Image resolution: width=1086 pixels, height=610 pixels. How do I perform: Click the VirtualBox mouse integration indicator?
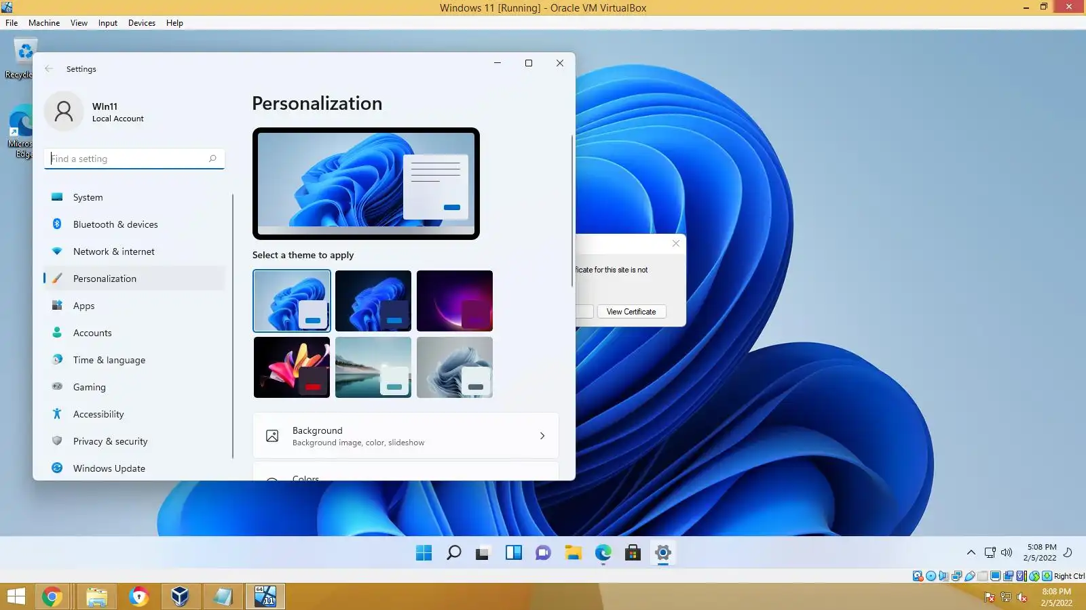point(1034,576)
